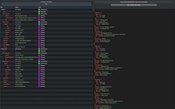The height and width of the screenshot is (109, 175).
Task: Click "Deckow-Crist" in the raw JSON panel
Action: [x=105, y=66]
